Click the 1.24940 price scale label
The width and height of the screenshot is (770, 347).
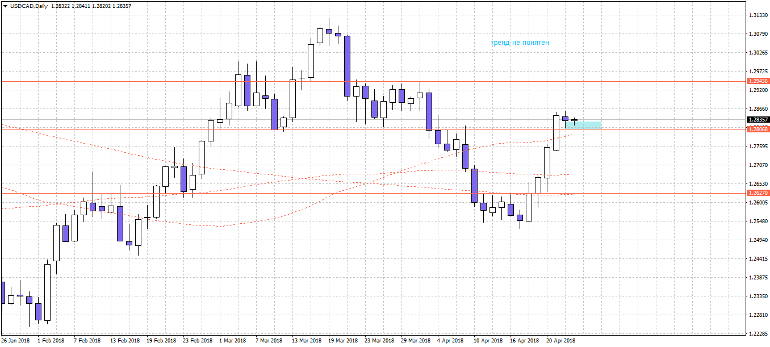[759, 240]
